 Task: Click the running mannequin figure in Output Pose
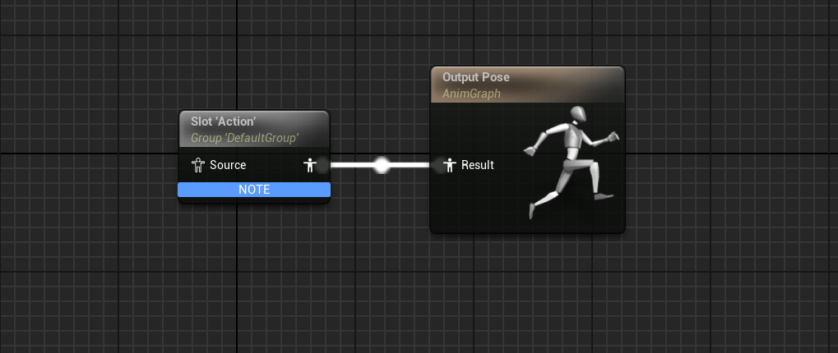point(567,164)
